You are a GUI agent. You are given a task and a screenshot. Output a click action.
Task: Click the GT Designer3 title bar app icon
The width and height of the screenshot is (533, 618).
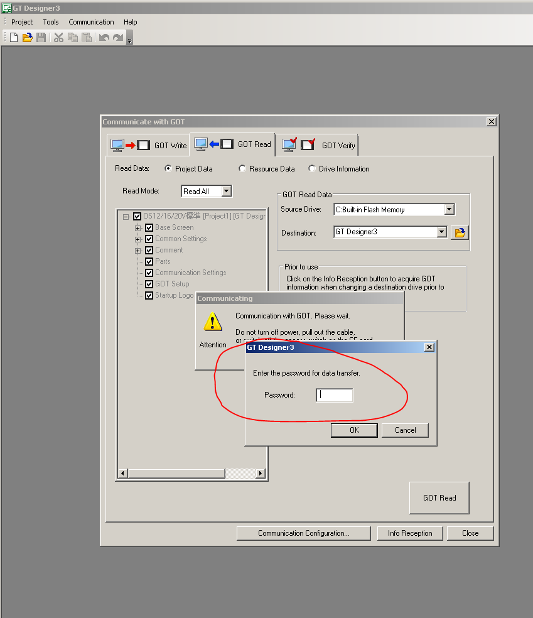(x=7, y=8)
